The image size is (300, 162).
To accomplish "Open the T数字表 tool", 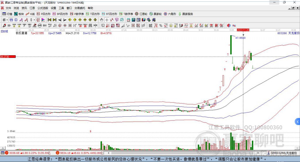I will (126, 14).
